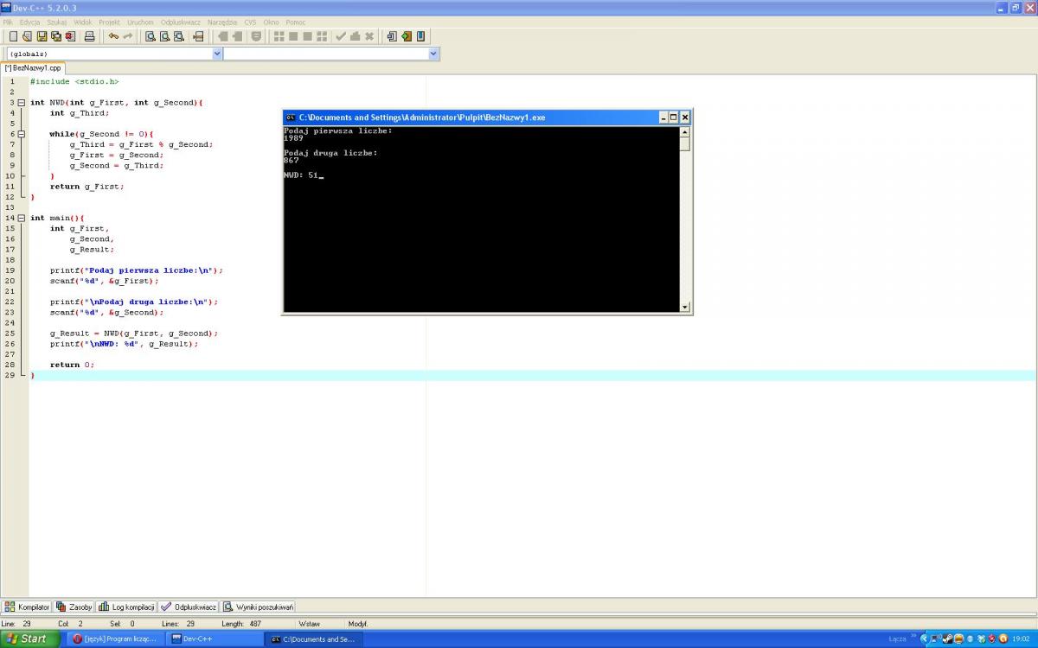
Task: Click the Save All files icon
Action: pyautogui.click(x=56, y=36)
